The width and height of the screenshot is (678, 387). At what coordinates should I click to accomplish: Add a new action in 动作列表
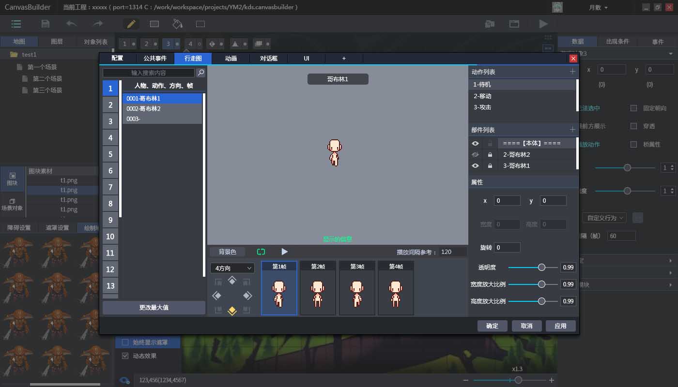(572, 72)
